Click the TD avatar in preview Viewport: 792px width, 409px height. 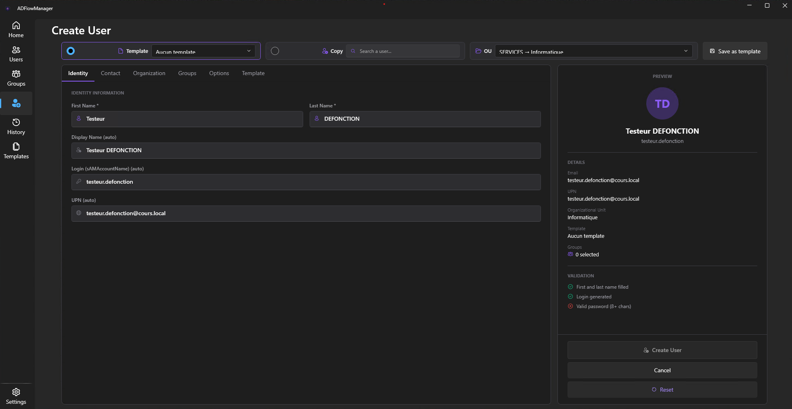[662, 103]
